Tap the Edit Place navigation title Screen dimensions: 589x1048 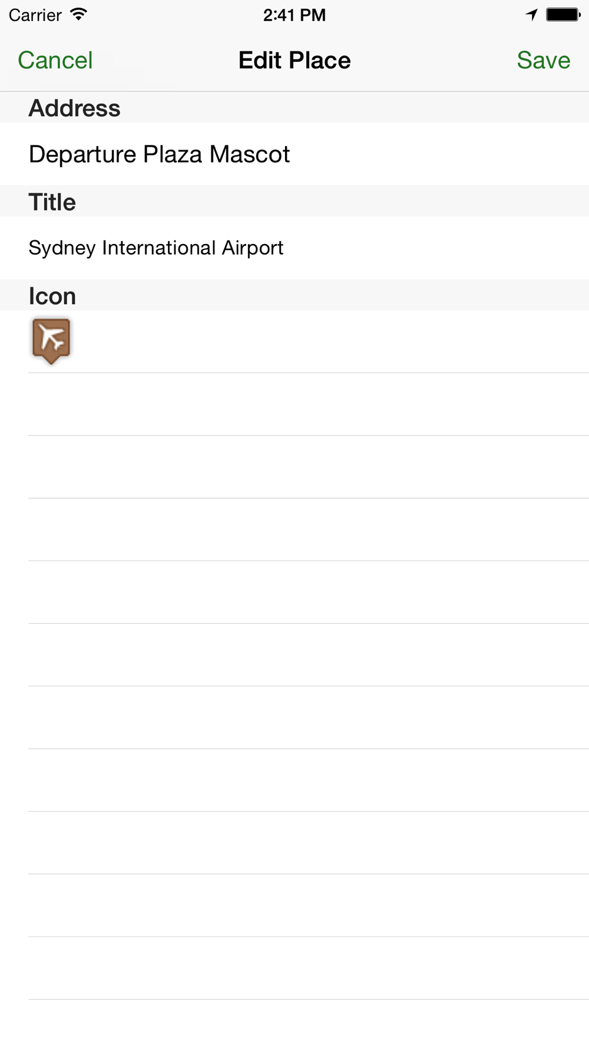294,60
